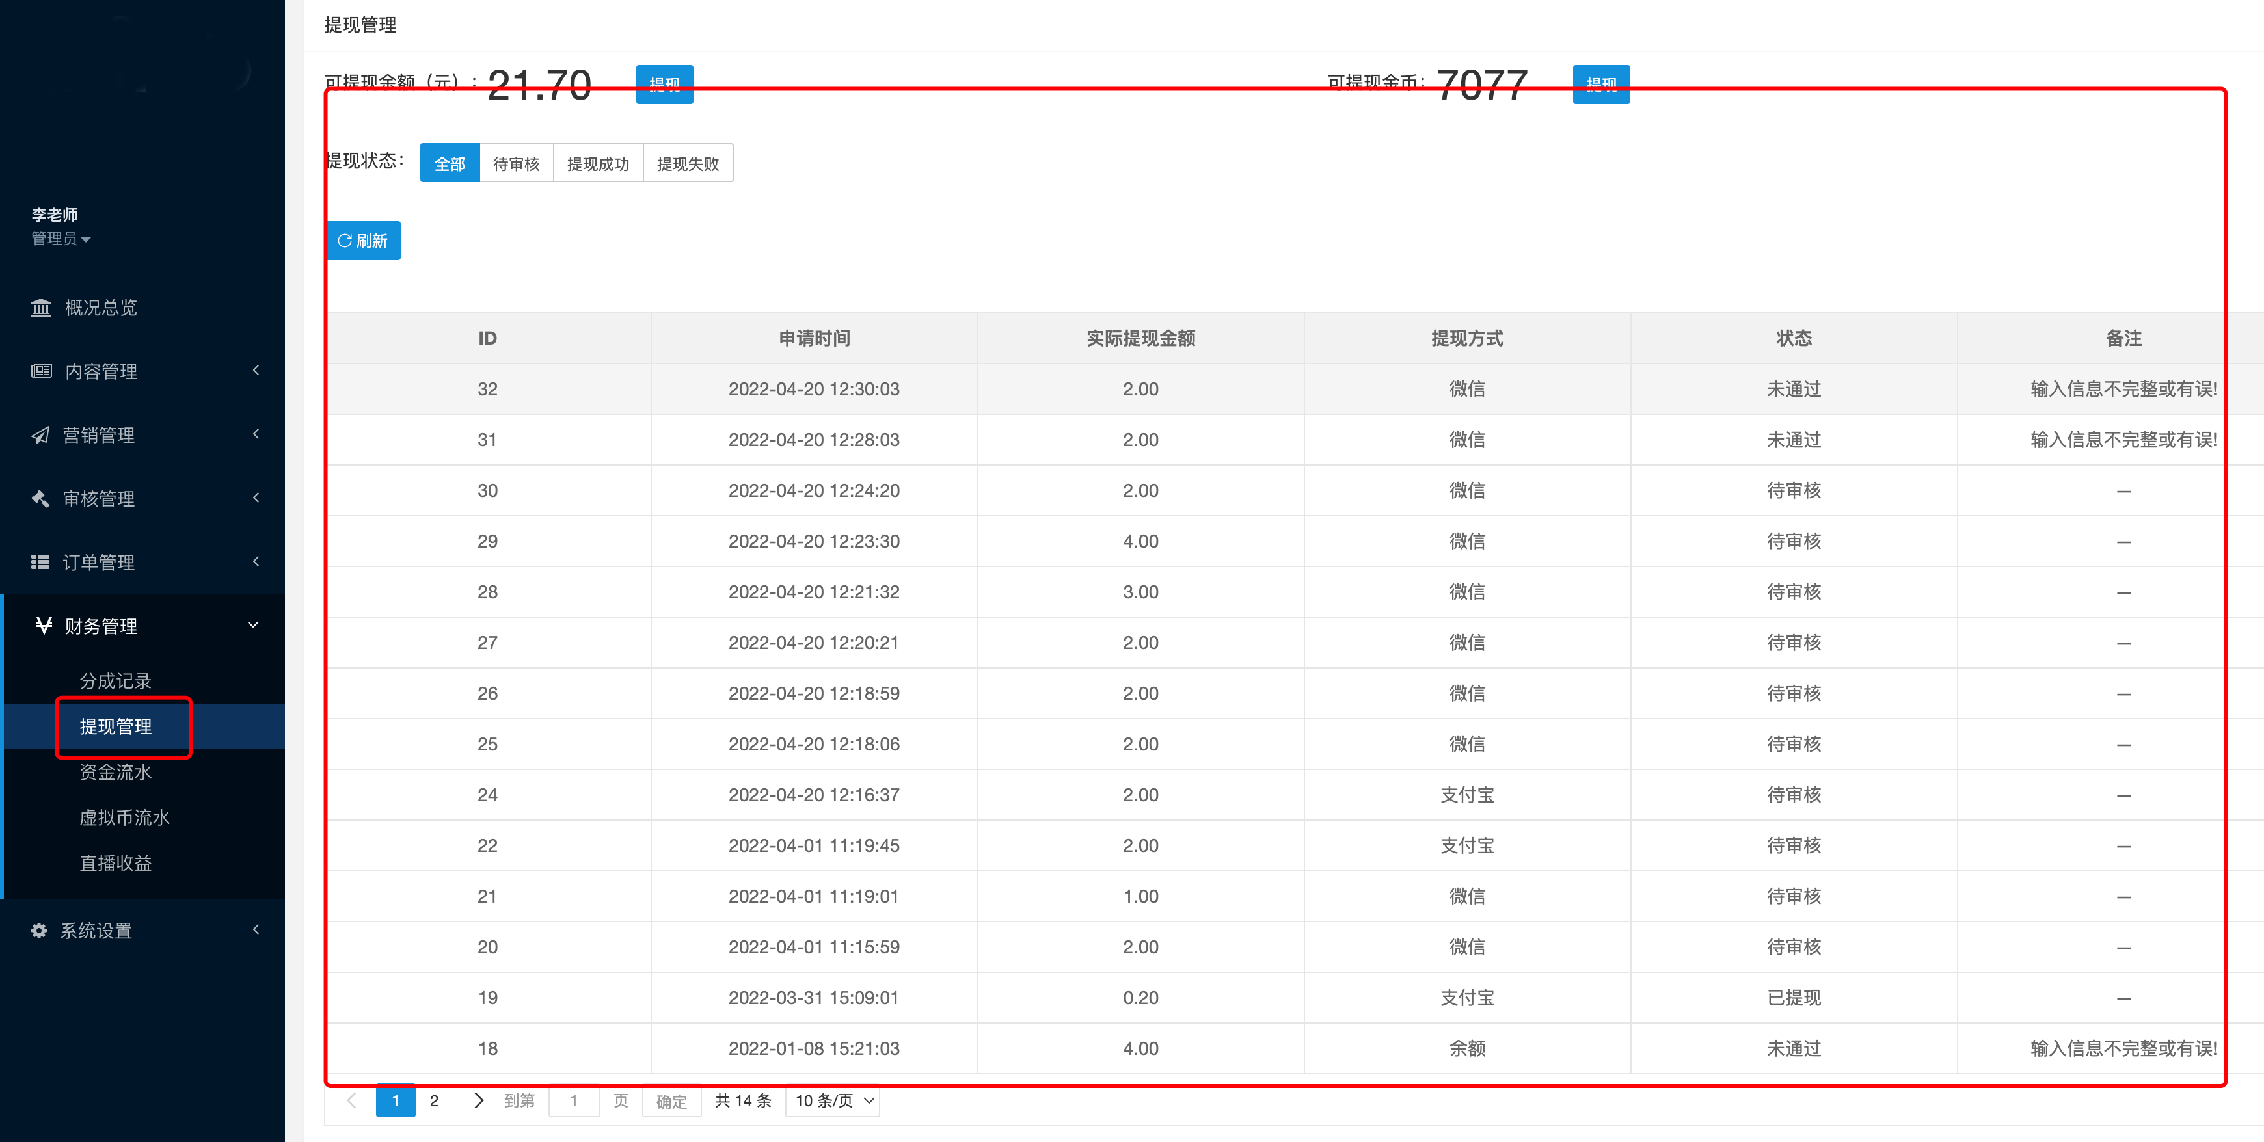Click the 实际提现金额 column header
Image resolution: width=2264 pixels, height=1142 pixels.
[1141, 338]
